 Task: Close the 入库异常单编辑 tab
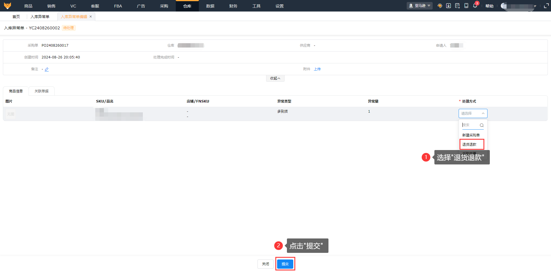point(91,17)
